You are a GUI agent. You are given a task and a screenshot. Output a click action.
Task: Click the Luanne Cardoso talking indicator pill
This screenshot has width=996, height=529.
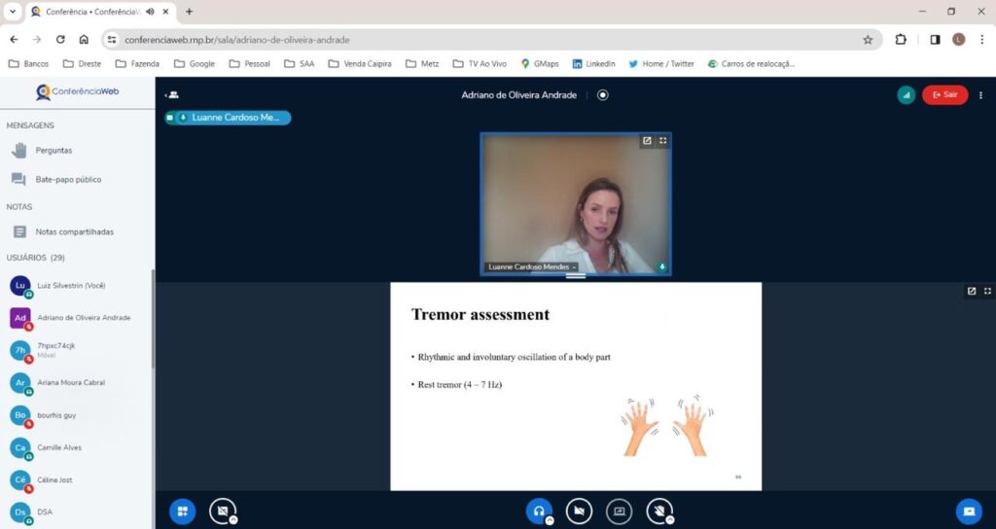pyautogui.click(x=228, y=118)
